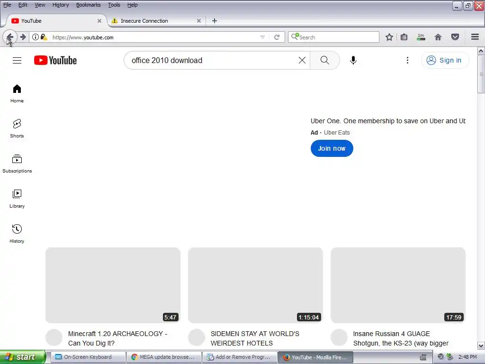The height and width of the screenshot is (364, 485).
Task: Reload the current page
Action: 277,37
